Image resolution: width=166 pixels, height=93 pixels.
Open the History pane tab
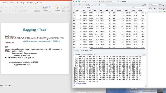point(162,5)
